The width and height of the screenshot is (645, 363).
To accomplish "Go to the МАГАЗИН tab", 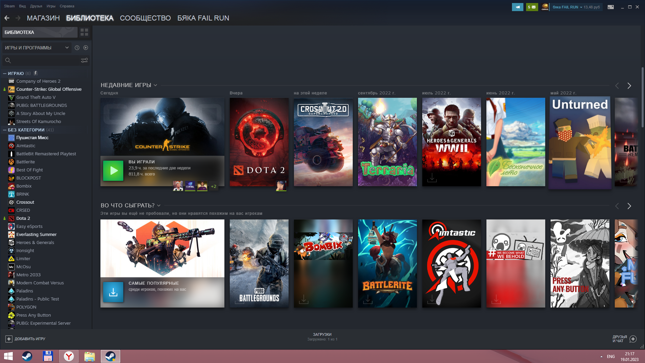I will click(43, 18).
